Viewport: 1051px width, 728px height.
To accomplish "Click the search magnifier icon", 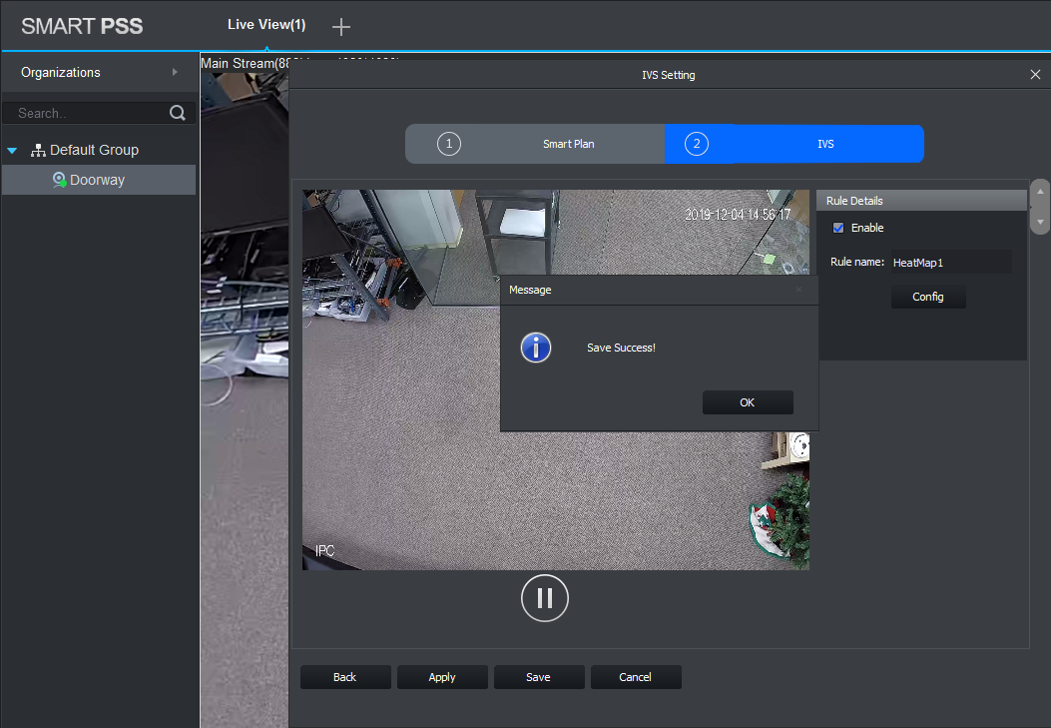I will [178, 113].
